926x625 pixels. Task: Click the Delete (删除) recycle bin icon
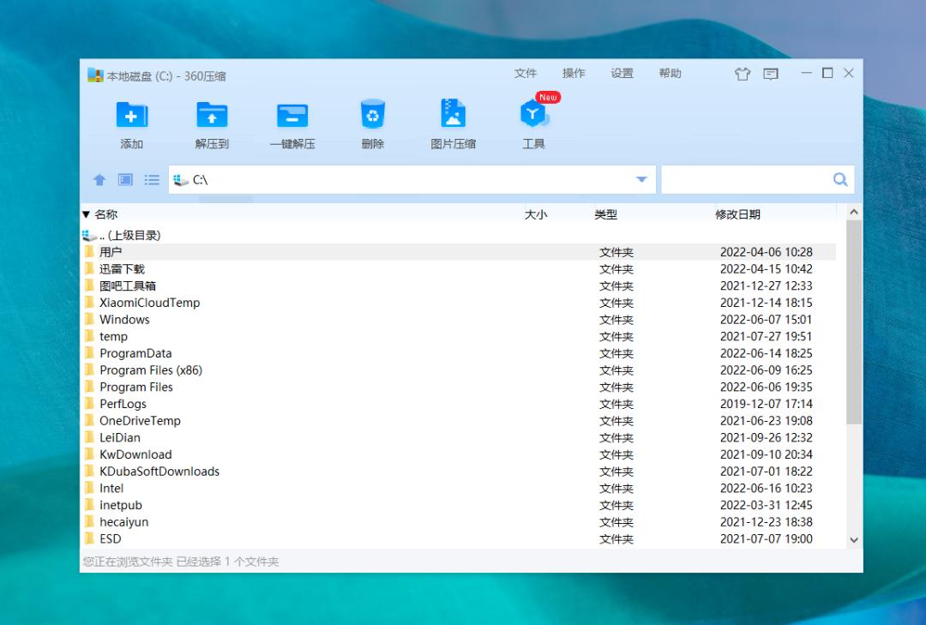pyautogui.click(x=373, y=115)
